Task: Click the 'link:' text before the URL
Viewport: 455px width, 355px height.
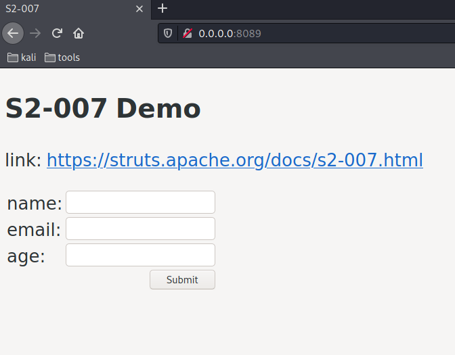Action: pyautogui.click(x=23, y=160)
